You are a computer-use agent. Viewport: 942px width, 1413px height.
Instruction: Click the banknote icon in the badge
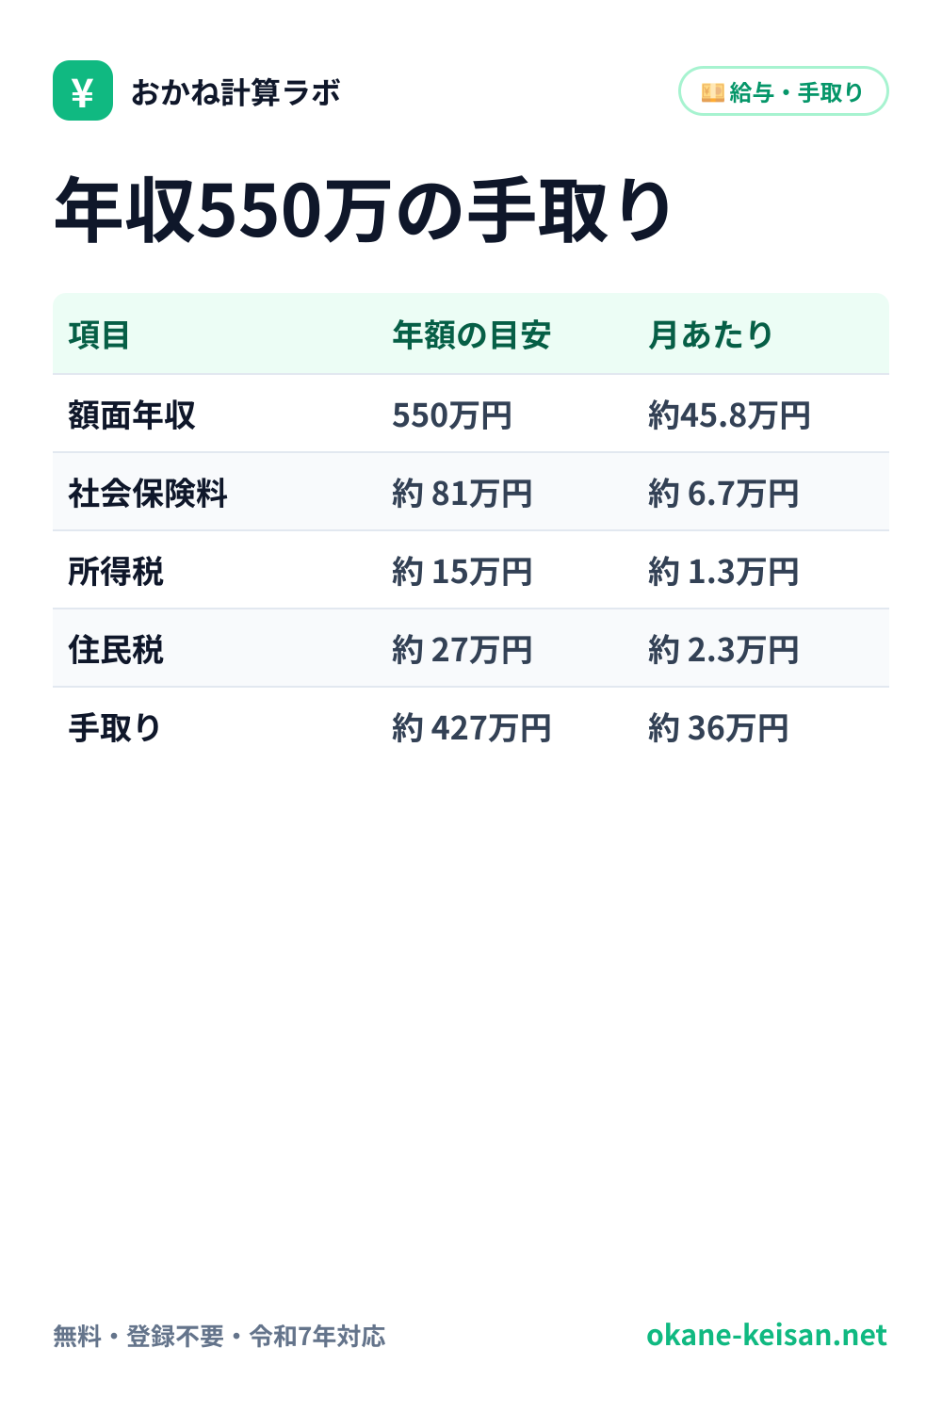tap(713, 91)
